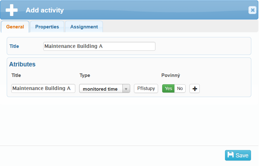This screenshot has width=259, height=166.
Task: Click the plus button to add attribute
Action: [195, 89]
